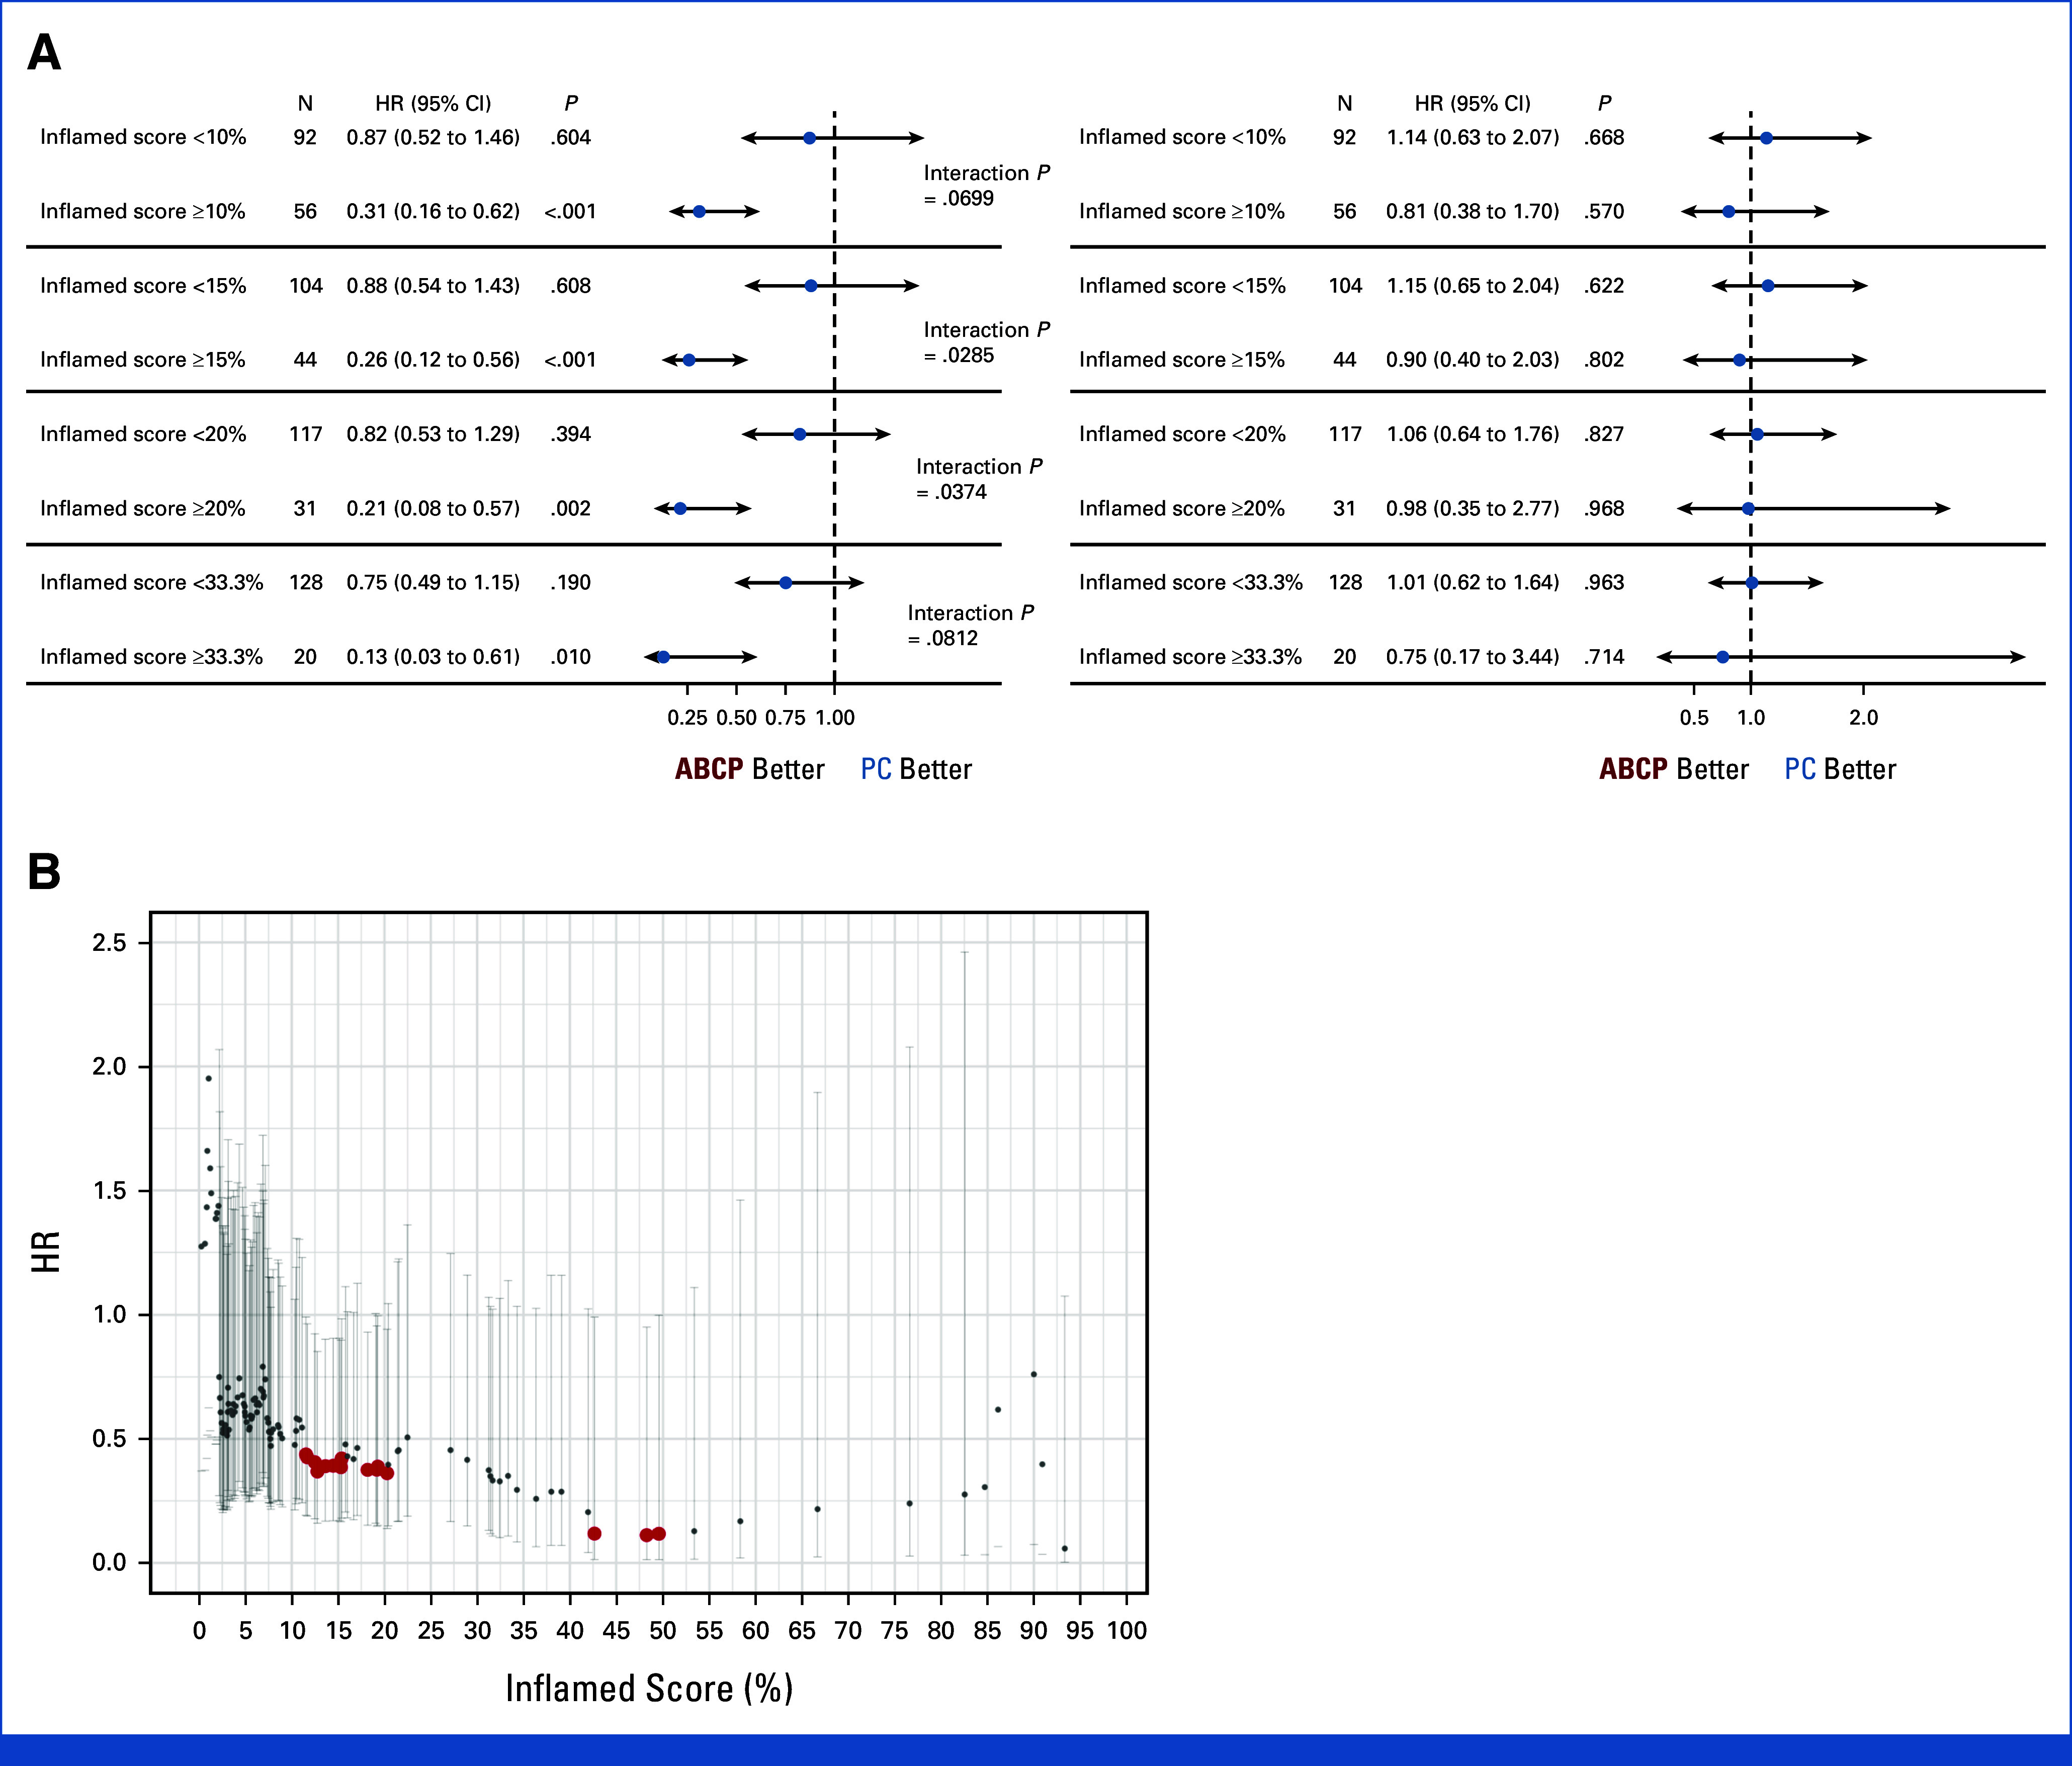The width and height of the screenshot is (2072, 1766).
Task: Select HR value 0.98 (0.35 to 2.77)
Action: tap(1473, 508)
